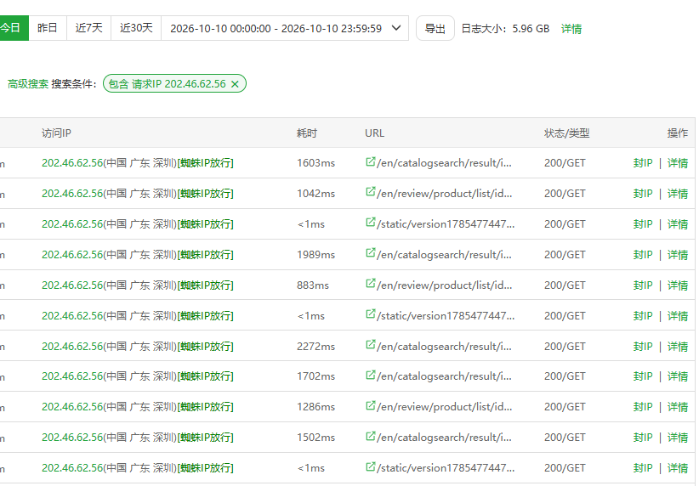Open external link icon for 1042ms row
This screenshot has width=699, height=486.
pos(370,192)
